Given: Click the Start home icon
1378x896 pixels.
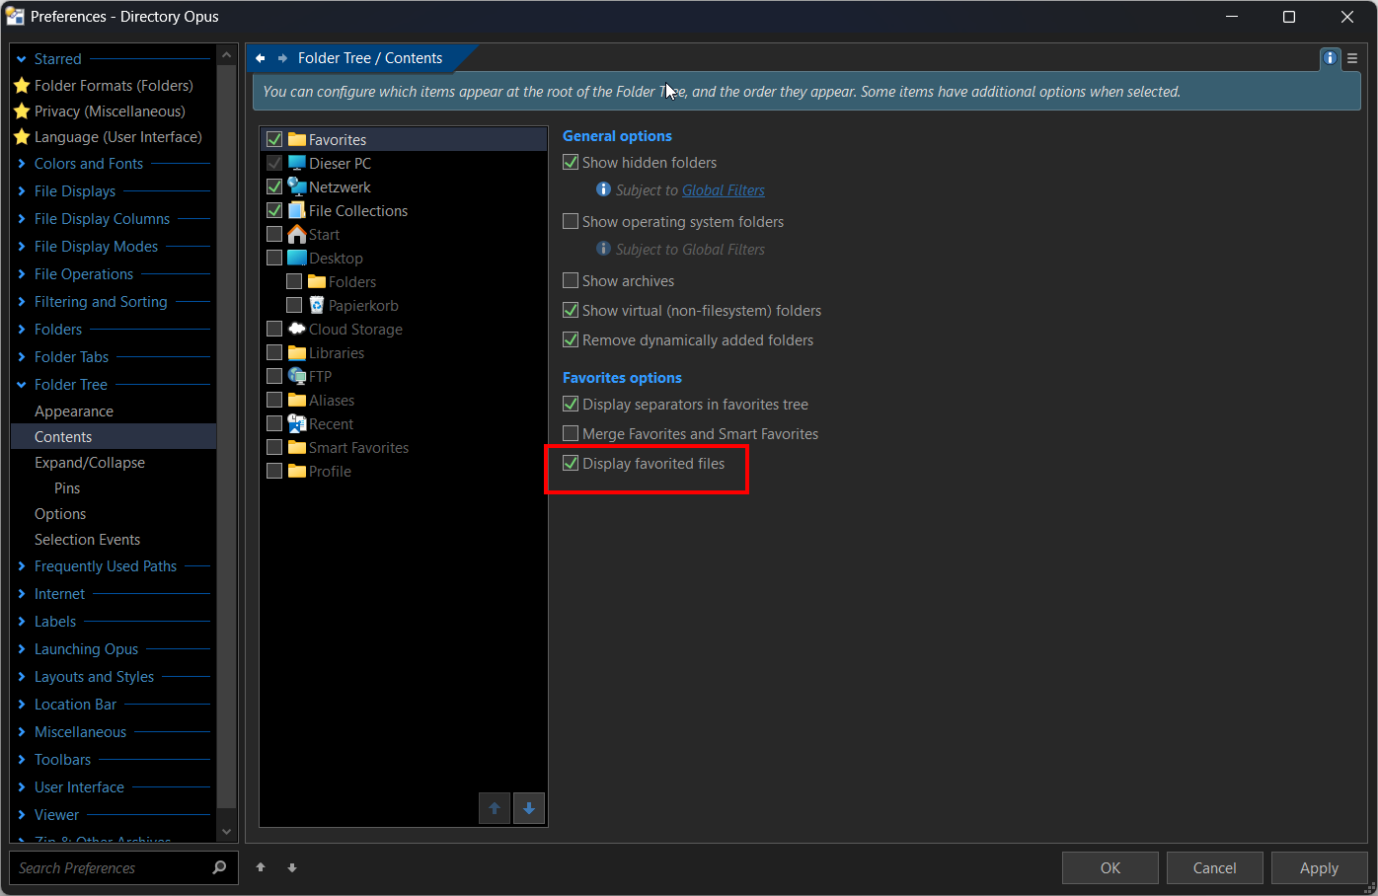Looking at the screenshot, I should (x=297, y=234).
